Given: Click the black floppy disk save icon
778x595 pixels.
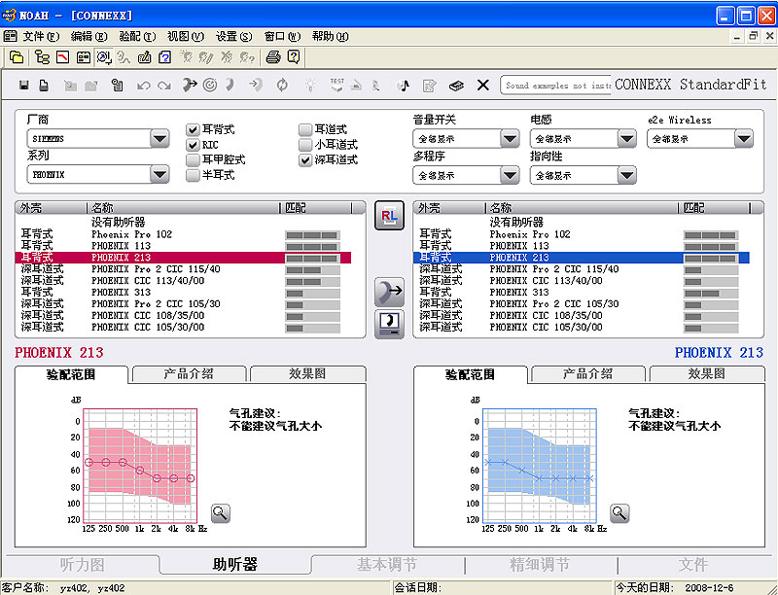Looking at the screenshot, I should click(x=23, y=86).
